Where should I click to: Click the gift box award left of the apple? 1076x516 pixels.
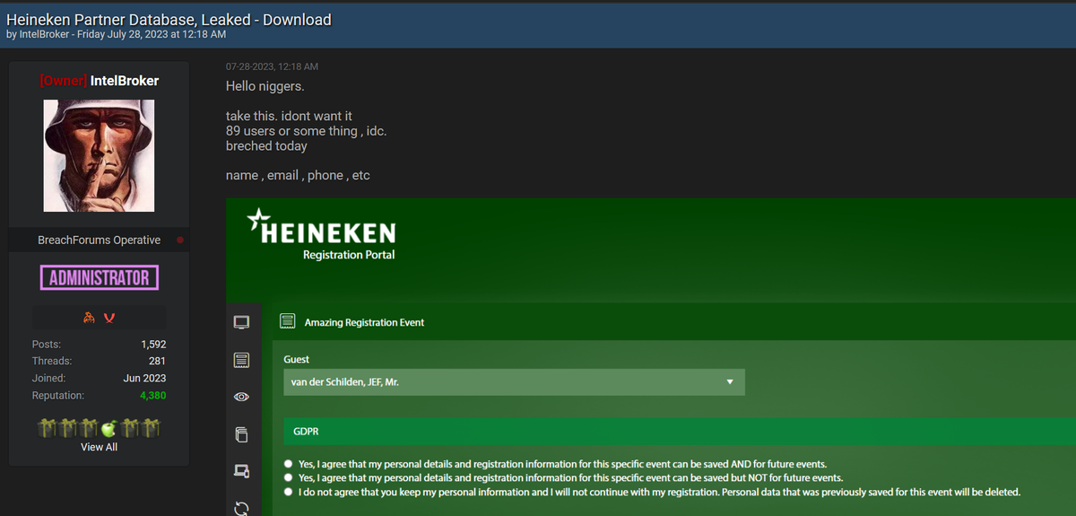click(91, 429)
